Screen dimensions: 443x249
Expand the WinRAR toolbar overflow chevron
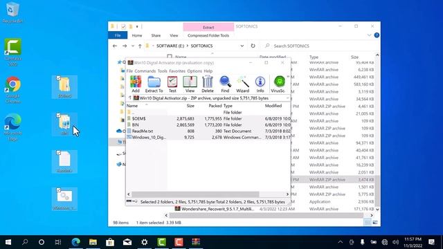pyautogui.click(x=288, y=77)
